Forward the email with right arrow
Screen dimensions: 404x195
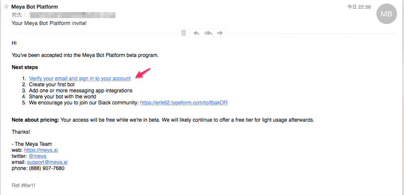pyautogui.click(x=220, y=33)
